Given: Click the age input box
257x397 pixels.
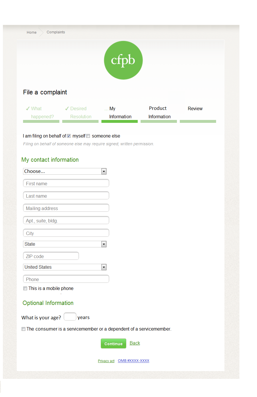Looking at the screenshot, I should (70, 317).
